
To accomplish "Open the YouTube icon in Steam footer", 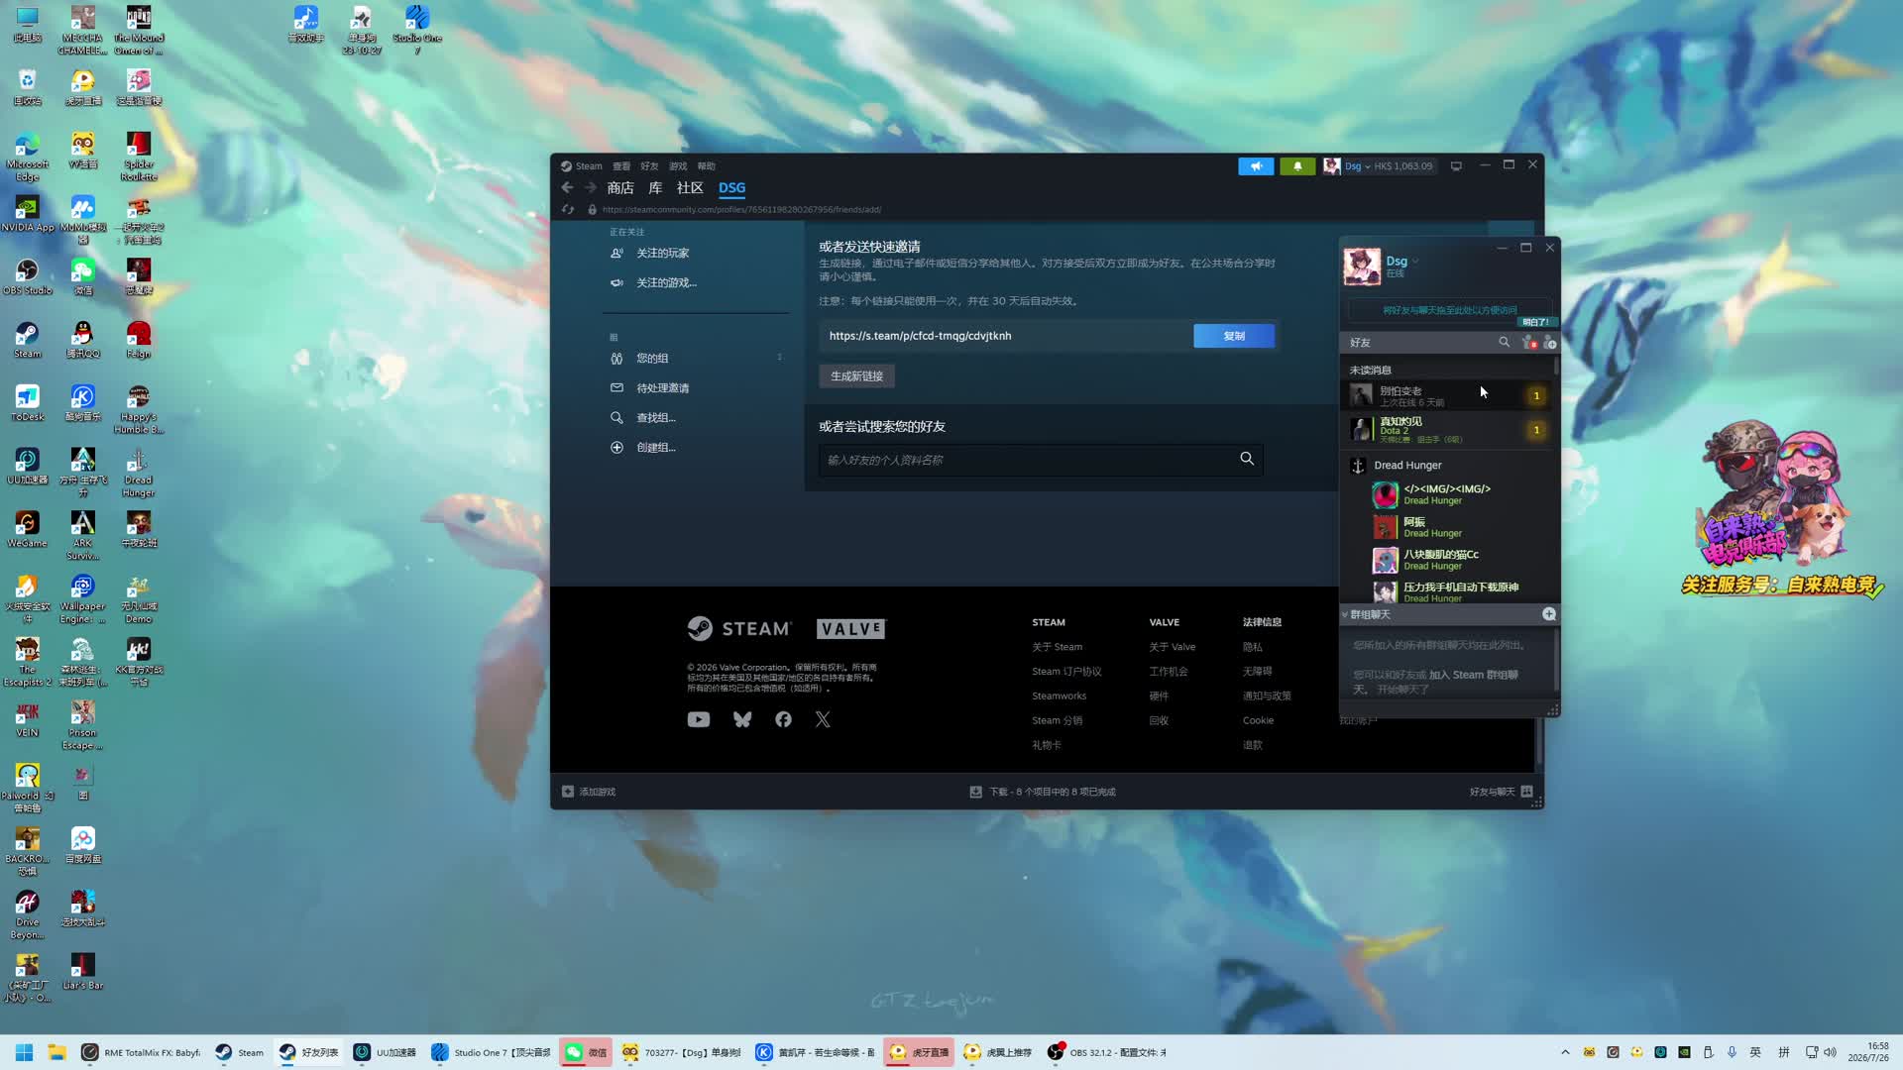I will click(699, 720).
